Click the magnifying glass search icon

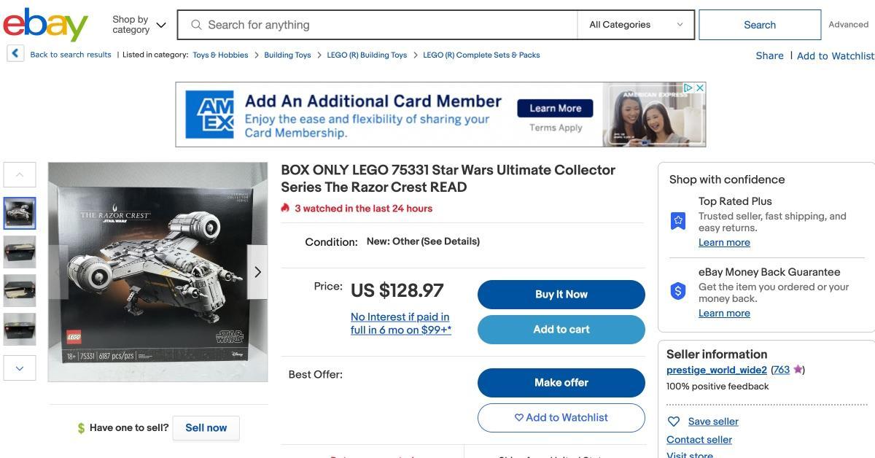196,25
